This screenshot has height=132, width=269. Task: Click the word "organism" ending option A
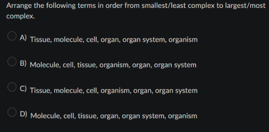tap(183, 40)
